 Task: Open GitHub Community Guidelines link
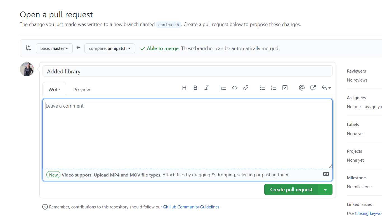click(x=191, y=207)
